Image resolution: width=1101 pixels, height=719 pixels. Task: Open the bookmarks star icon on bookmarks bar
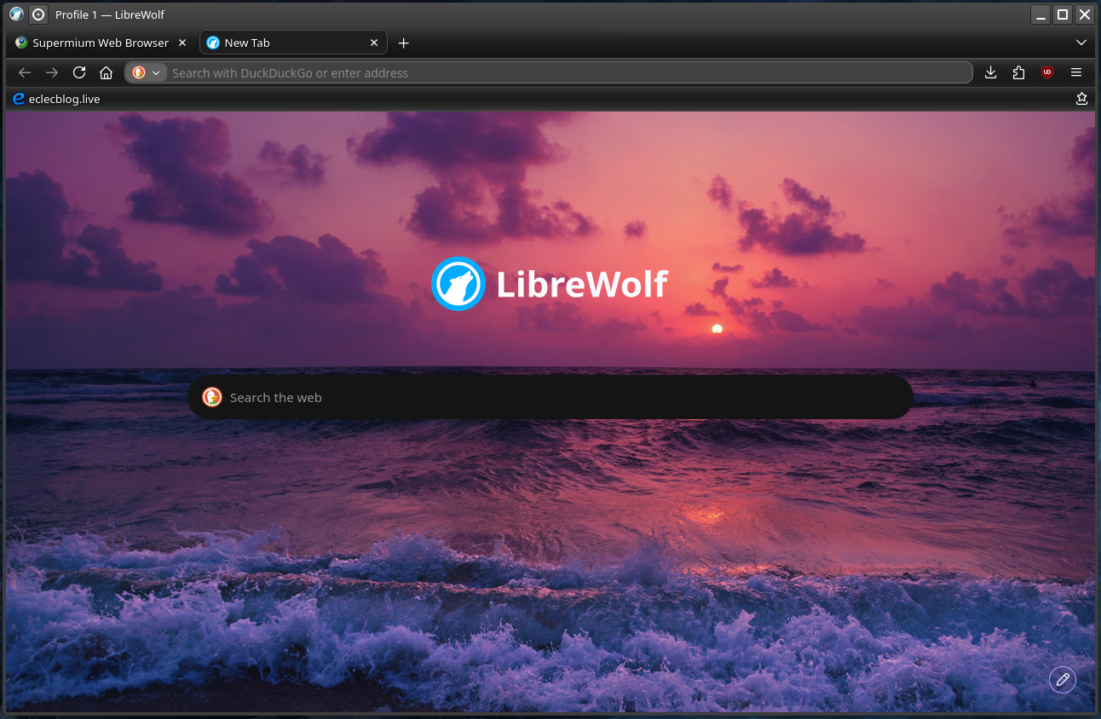coord(1081,99)
